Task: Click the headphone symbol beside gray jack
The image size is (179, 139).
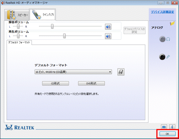Action: 168,39
